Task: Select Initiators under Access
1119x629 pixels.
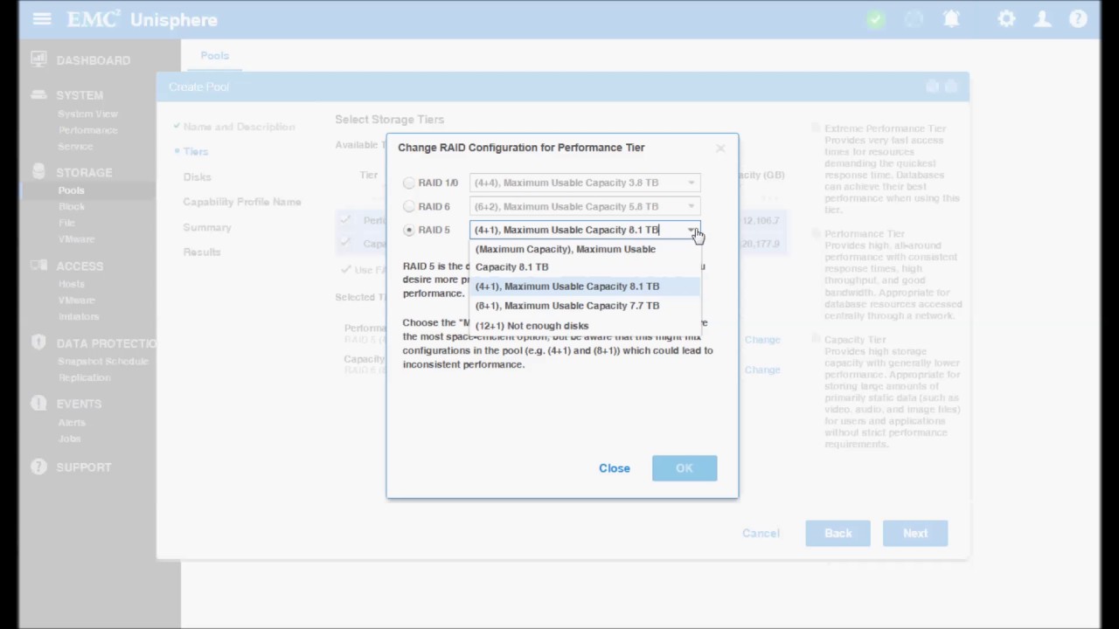Action: click(x=79, y=316)
